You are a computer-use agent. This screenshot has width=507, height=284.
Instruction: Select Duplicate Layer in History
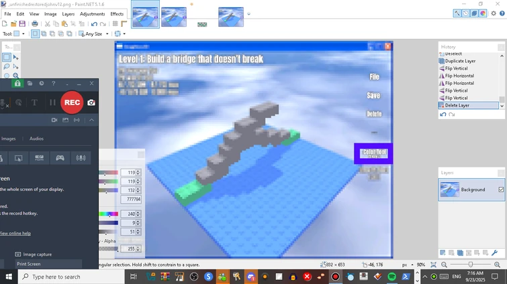469,61
